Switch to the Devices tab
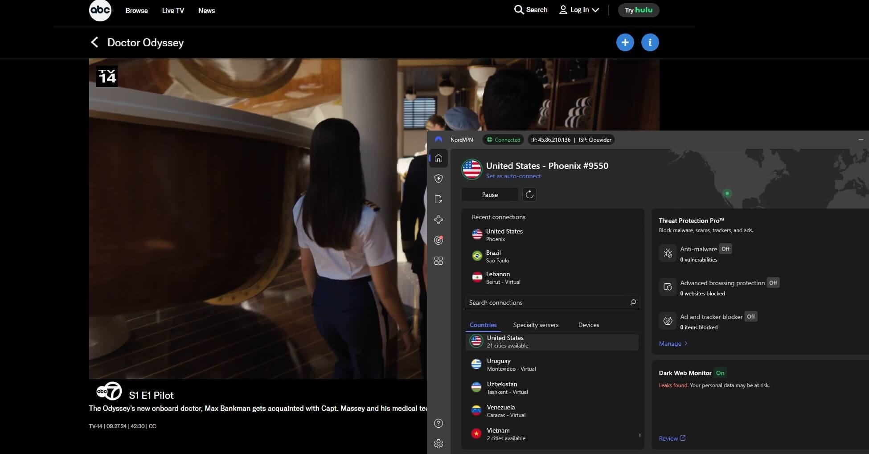 (588, 325)
